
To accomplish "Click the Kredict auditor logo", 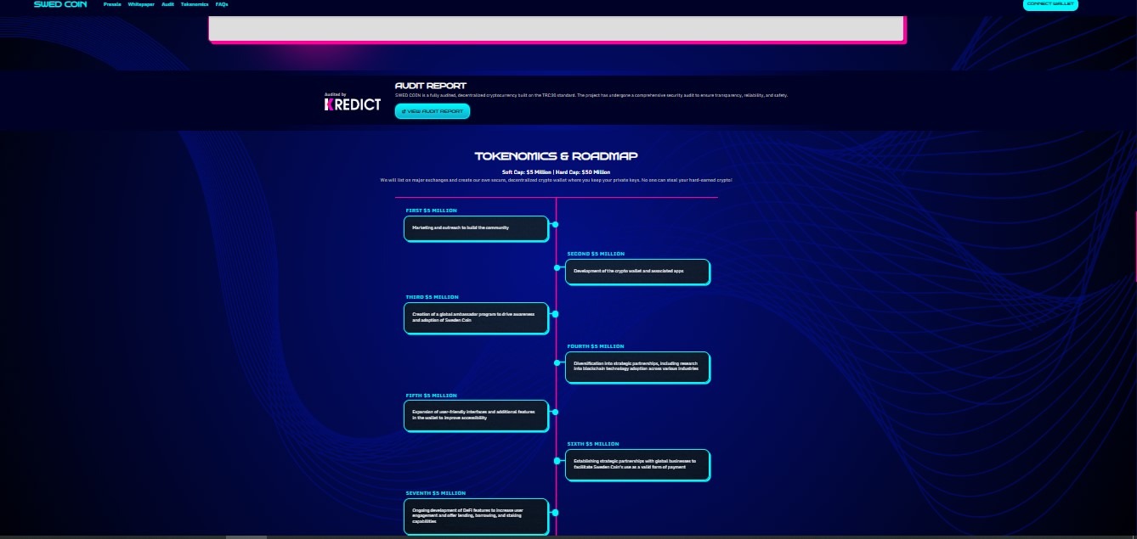I will tap(353, 103).
